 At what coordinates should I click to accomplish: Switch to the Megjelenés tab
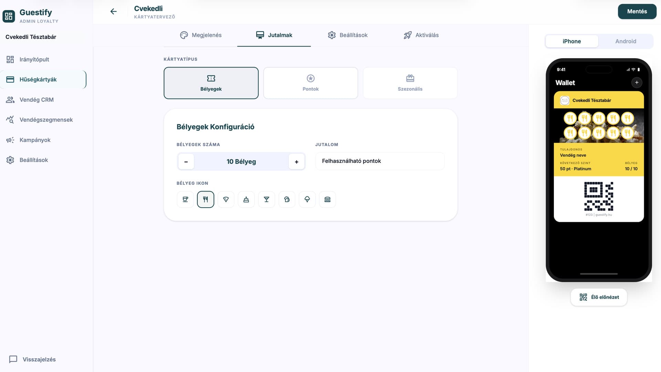(200, 35)
